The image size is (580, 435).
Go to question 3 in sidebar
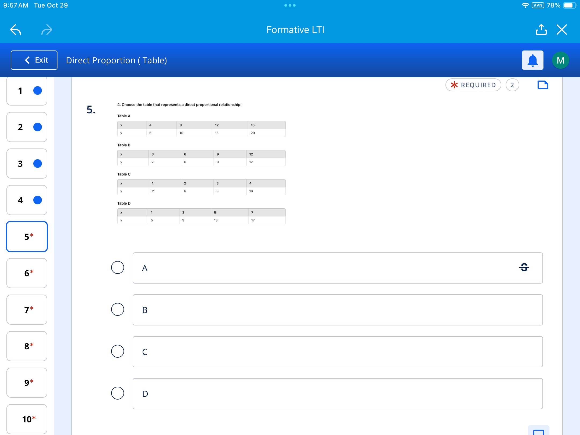coord(27,164)
